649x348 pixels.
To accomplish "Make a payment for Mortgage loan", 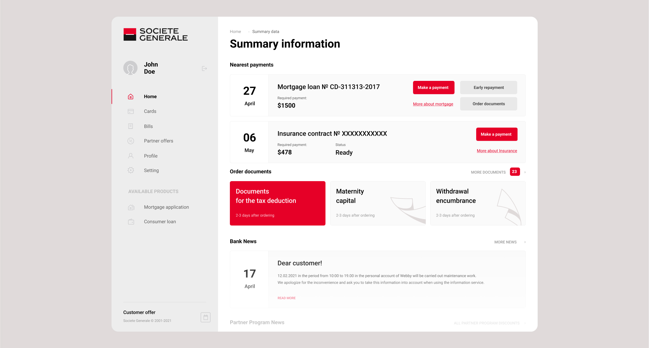I will click(x=434, y=88).
